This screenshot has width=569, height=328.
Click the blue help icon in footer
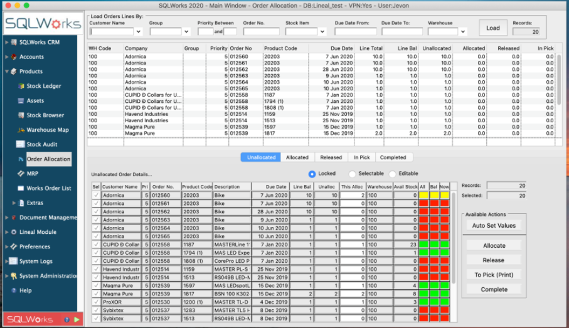point(66,320)
